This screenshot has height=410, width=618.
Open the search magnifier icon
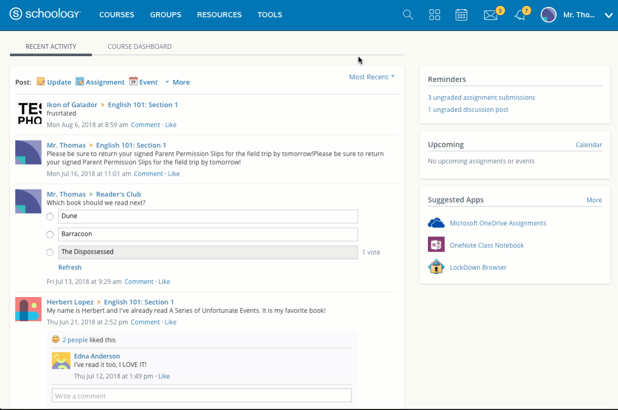tap(408, 15)
